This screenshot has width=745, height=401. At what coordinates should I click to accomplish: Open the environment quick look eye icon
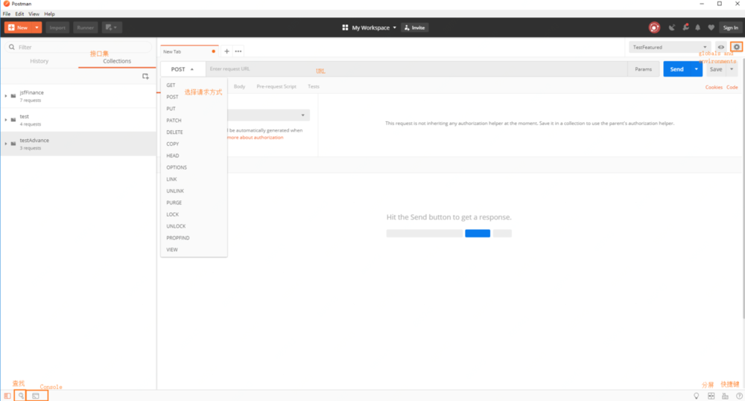pyautogui.click(x=720, y=47)
